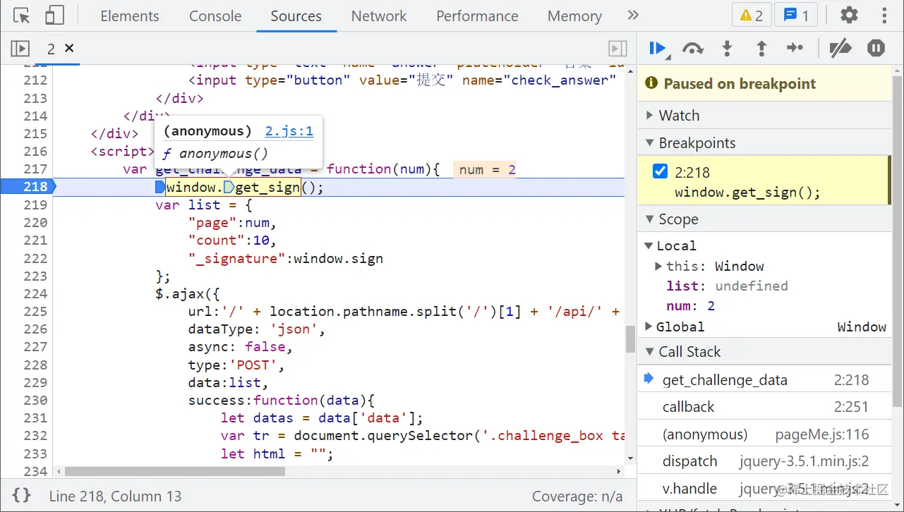Set a breakpoint on line 231
The width and height of the screenshot is (904, 512).
pos(35,417)
